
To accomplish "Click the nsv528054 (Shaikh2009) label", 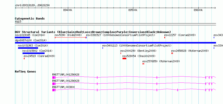I will (139, 56).
